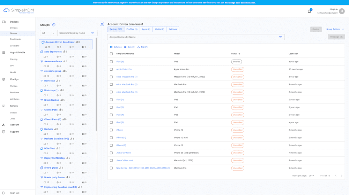The image size is (349, 195).
Task: Click the Account person icon
Action: point(4,125)
